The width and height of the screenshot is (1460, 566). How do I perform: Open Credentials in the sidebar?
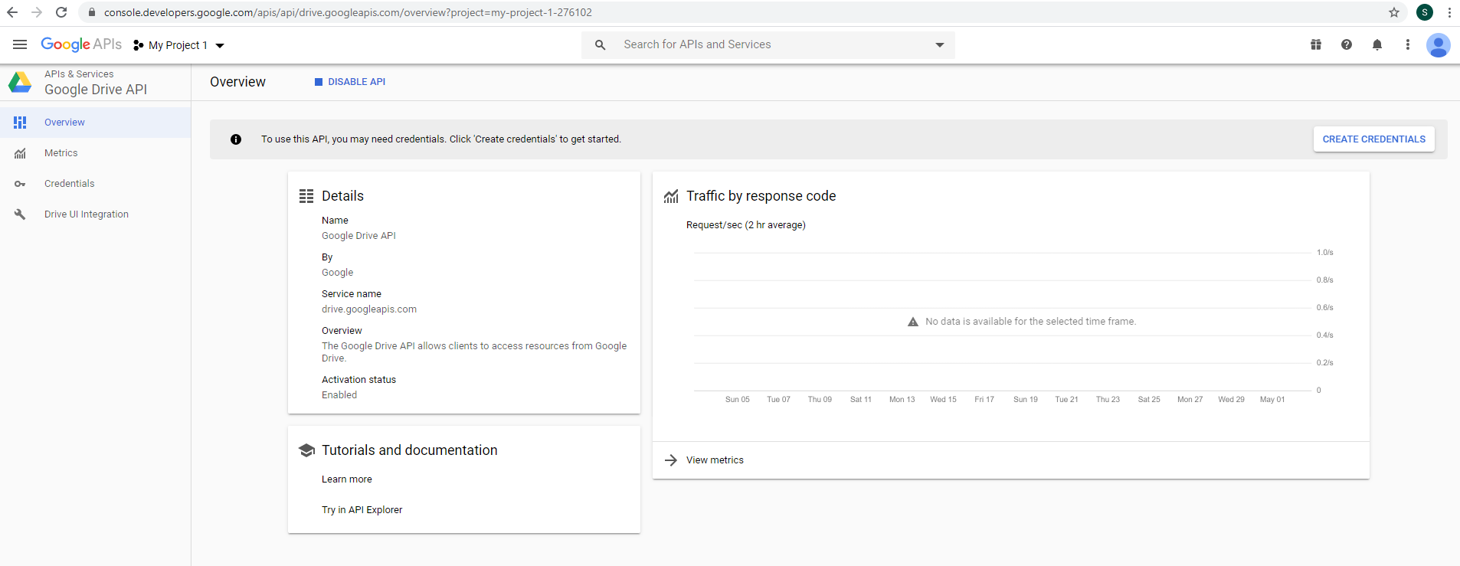[x=95, y=184]
